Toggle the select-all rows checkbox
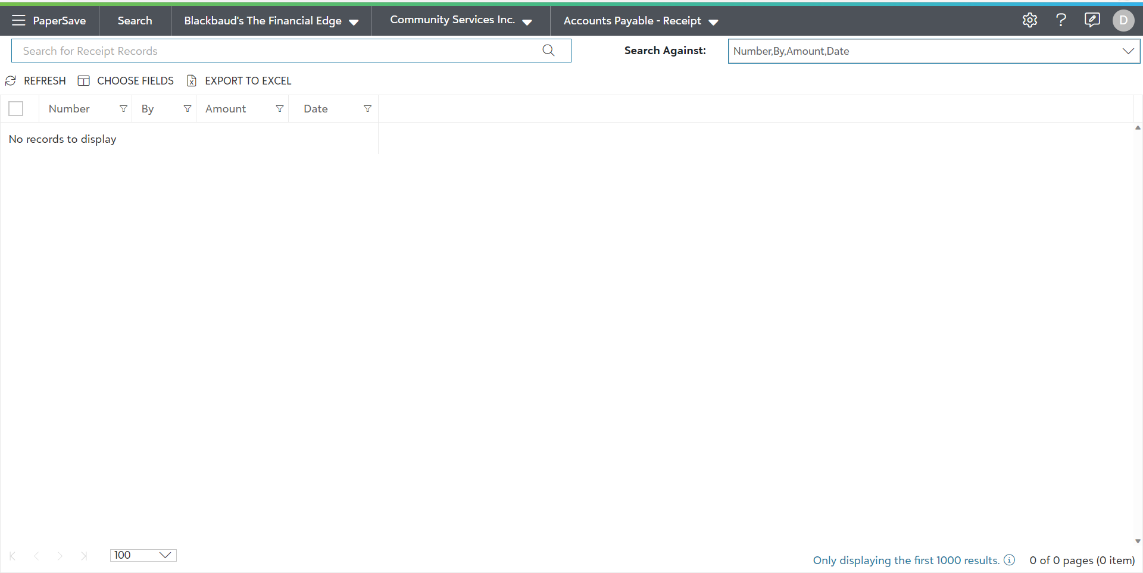Image resolution: width=1143 pixels, height=573 pixels. 16,109
